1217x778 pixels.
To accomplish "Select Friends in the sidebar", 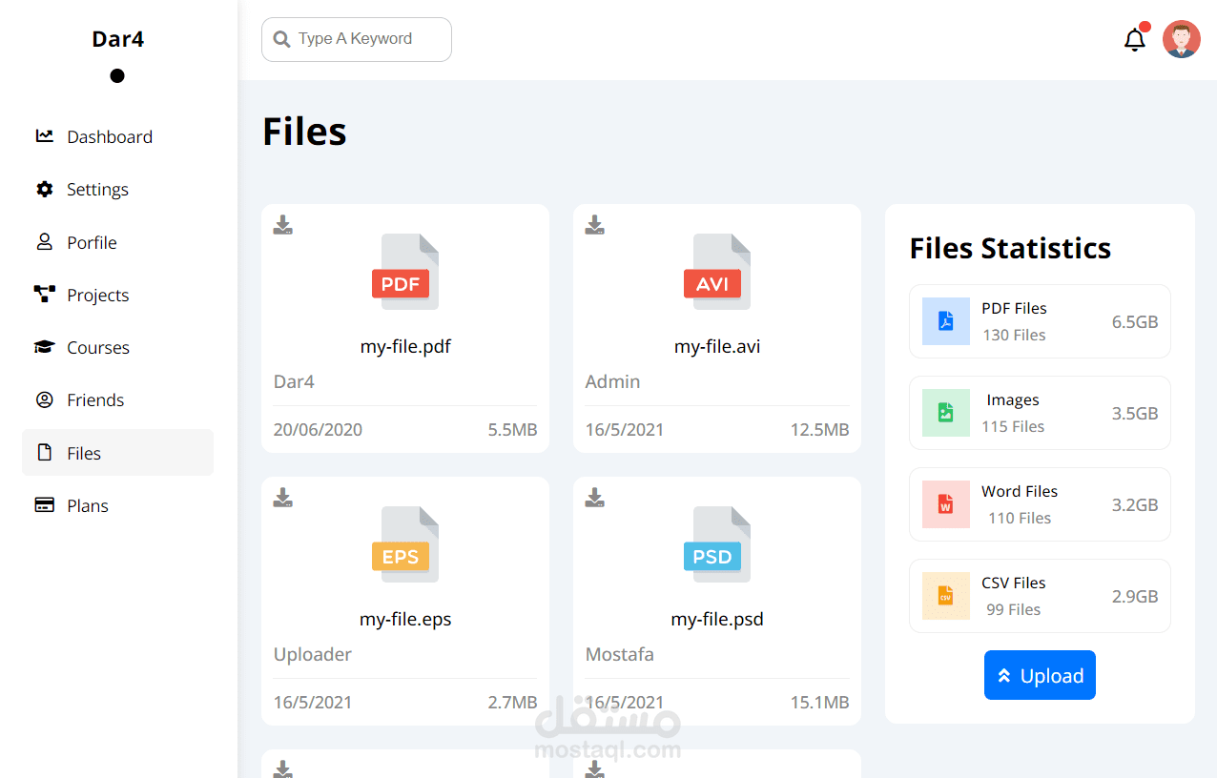I will (117, 399).
